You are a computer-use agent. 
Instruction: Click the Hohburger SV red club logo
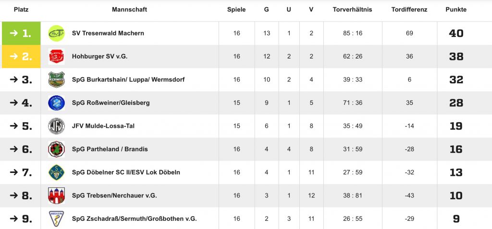[x=56, y=57]
